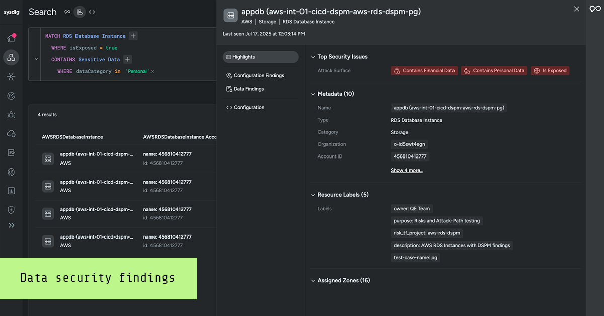Screen dimensions: 604x316
Task: Switch to the Highlights tab
Action: click(260, 57)
